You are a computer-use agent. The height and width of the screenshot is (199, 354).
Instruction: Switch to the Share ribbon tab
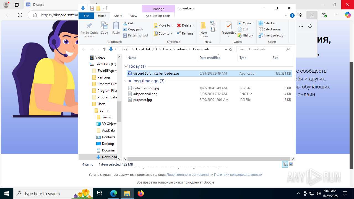118,16
